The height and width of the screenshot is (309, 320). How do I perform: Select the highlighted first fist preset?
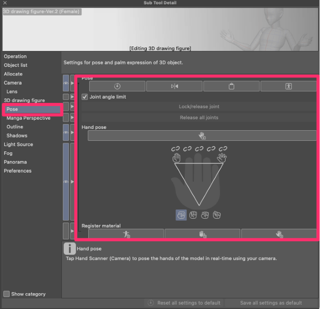(x=181, y=215)
